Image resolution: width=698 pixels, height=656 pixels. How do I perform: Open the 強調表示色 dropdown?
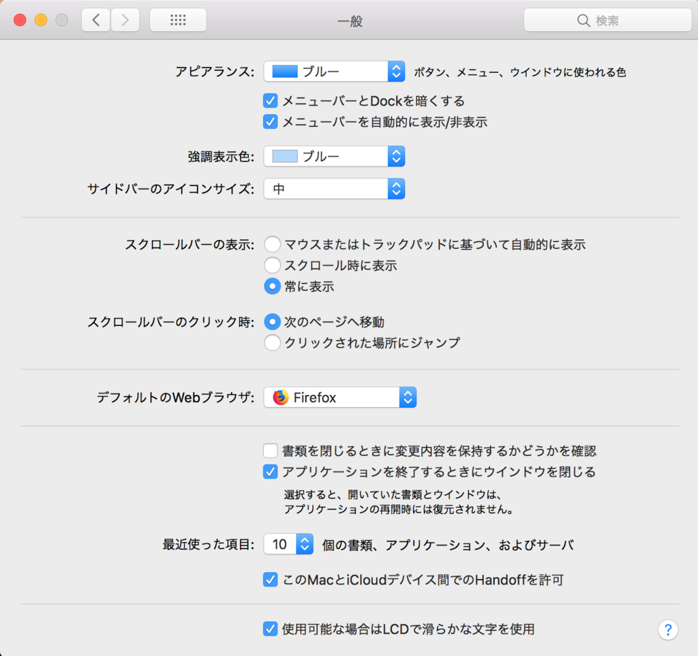coord(334,156)
